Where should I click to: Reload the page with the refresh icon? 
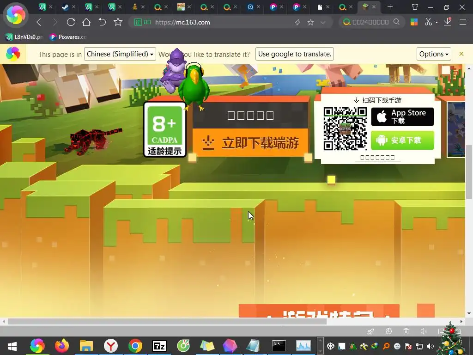(71, 22)
